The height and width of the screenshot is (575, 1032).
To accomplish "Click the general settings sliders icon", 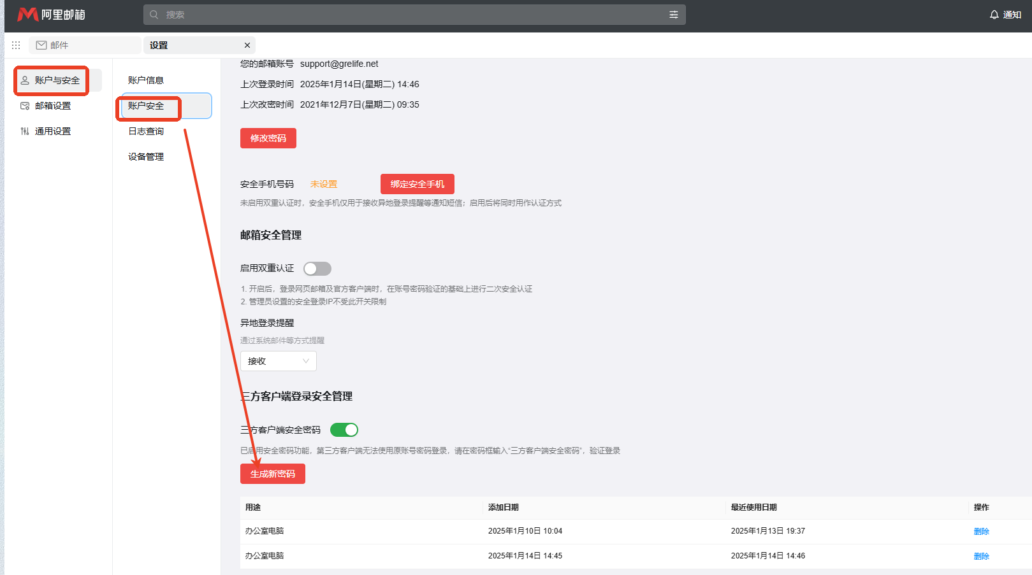I will (25, 131).
